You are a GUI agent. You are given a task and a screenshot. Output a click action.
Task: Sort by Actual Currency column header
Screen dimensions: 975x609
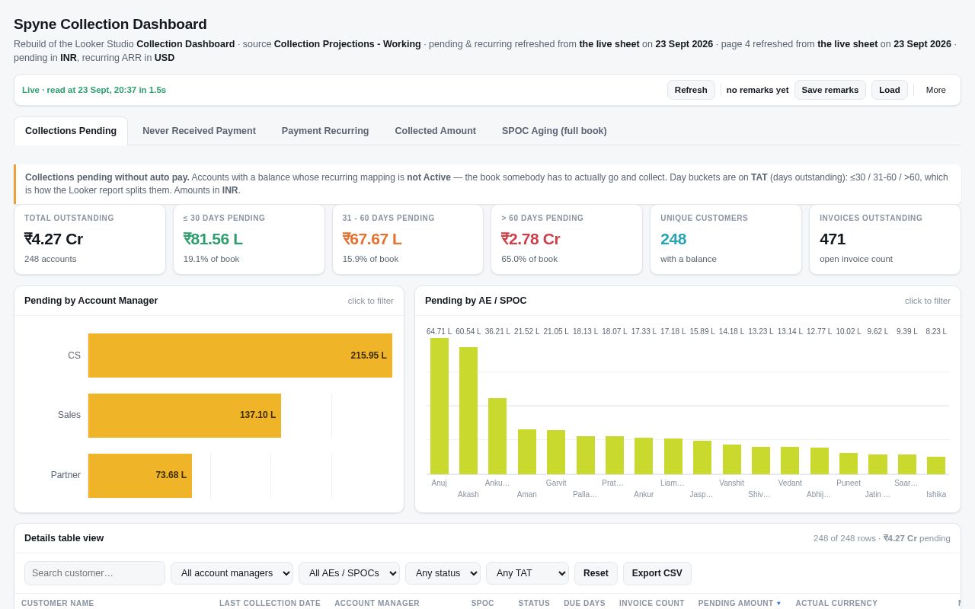click(x=836, y=603)
